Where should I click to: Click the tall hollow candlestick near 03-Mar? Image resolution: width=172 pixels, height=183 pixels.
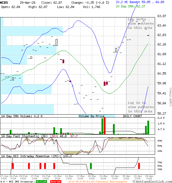[x=56, y=42]
